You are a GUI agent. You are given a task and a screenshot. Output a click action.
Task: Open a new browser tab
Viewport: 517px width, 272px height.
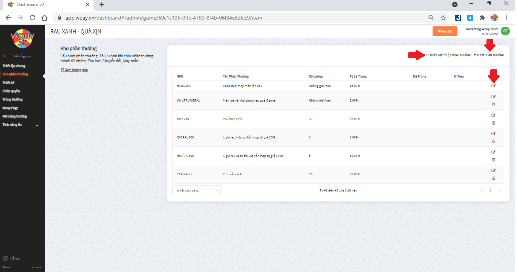tap(102, 5)
